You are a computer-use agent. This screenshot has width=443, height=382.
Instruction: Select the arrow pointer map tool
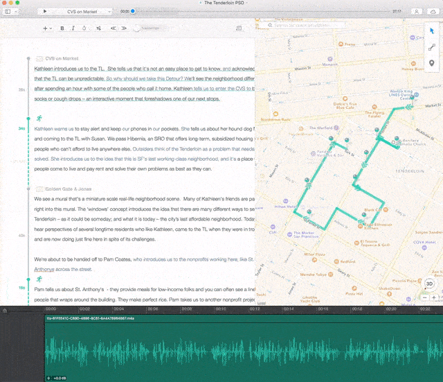tap(432, 31)
